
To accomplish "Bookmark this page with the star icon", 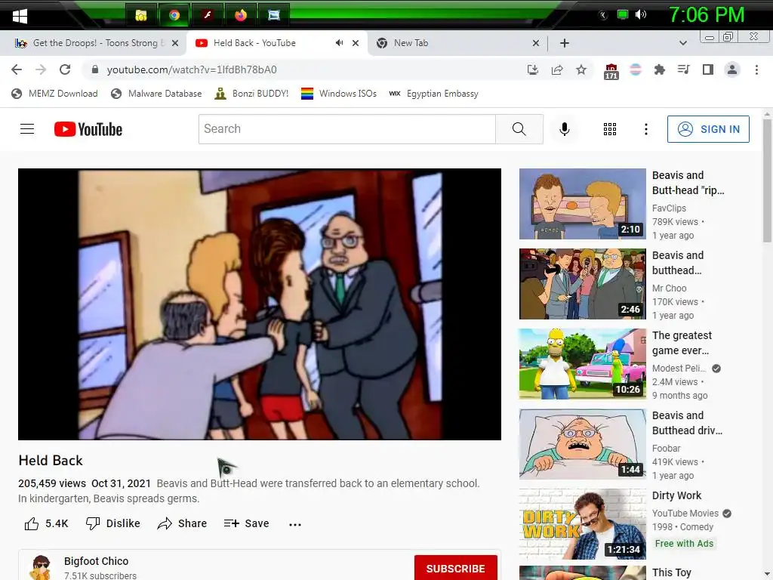I will 581,69.
